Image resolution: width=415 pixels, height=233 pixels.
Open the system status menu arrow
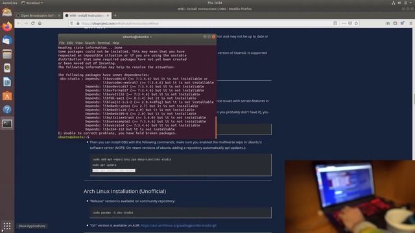pyautogui.click(x=411, y=3)
